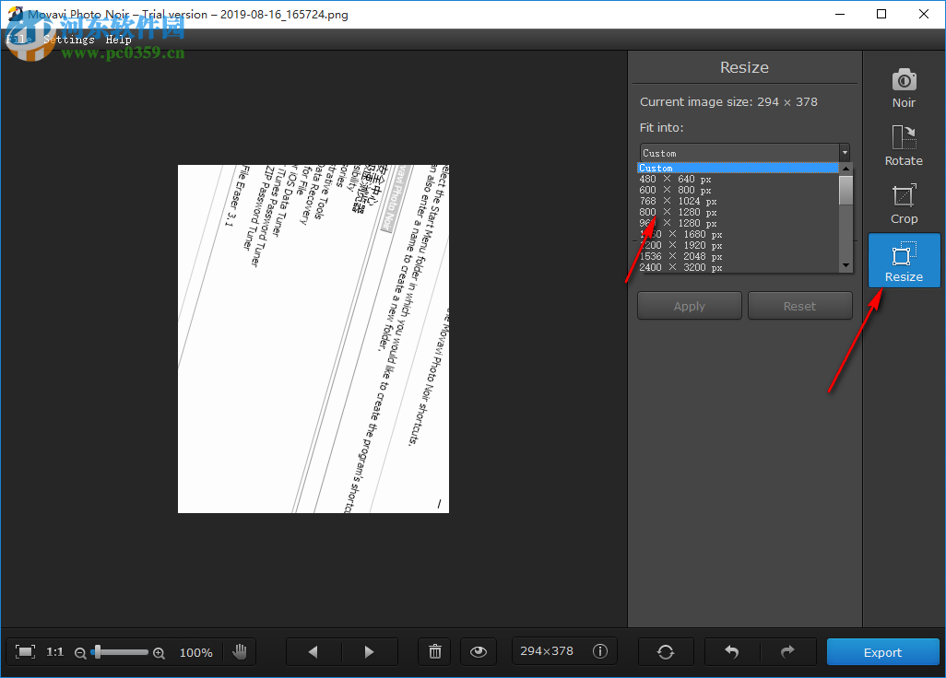The image size is (946, 678).
Task: Delete the current photo using trash icon
Action: click(x=434, y=651)
